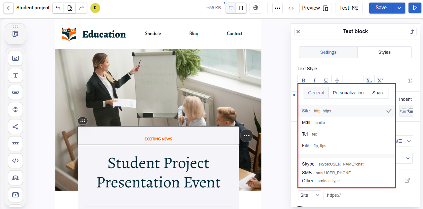Click the EXCITING NEWS link text
Image resolution: width=423 pixels, height=209 pixels.
(x=158, y=139)
